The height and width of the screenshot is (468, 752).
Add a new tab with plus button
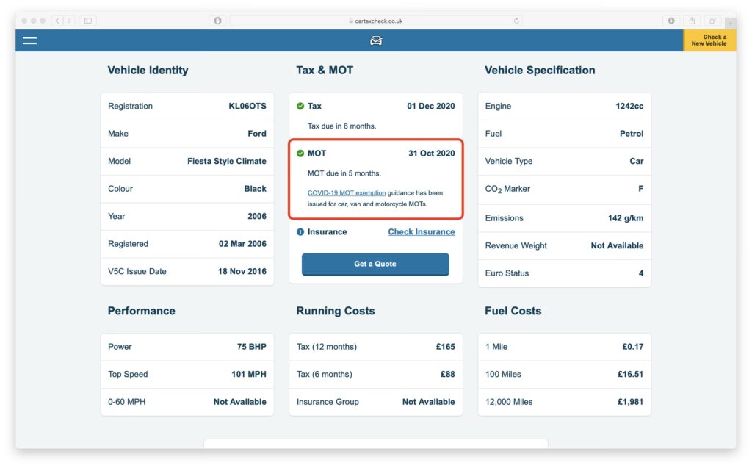pyautogui.click(x=730, y=23)
